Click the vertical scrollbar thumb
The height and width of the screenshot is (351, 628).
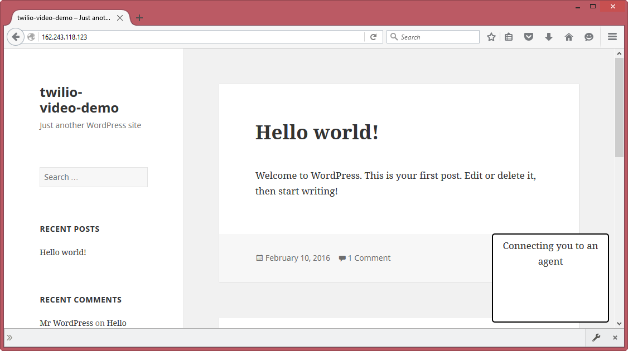pyautogui.click(x=619, y=108)
